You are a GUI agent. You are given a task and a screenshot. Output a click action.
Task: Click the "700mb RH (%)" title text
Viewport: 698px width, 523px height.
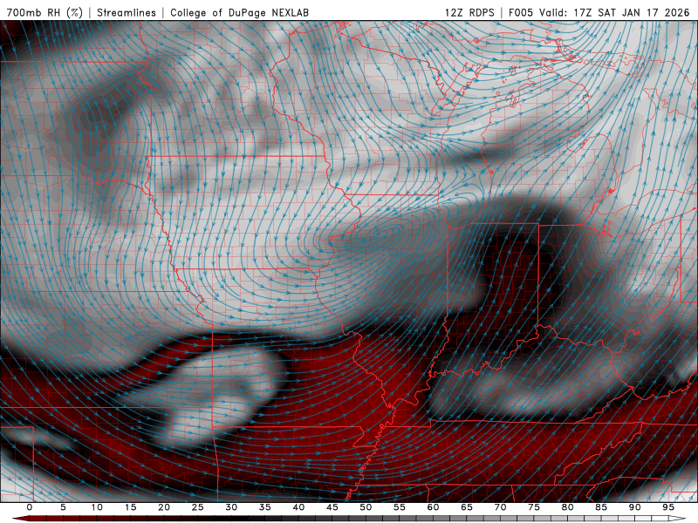tap(44, 12)
